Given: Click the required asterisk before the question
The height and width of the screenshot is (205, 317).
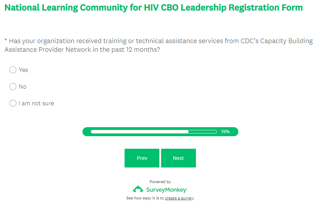Looking at the screenshot, I should tap(6, 41).
